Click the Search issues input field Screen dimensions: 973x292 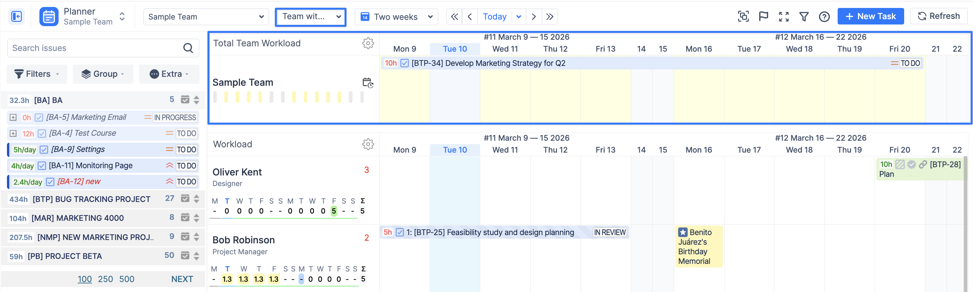(94, 48)
